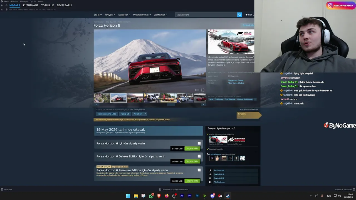Open the 'Görünüm' menu

(14, 1)
